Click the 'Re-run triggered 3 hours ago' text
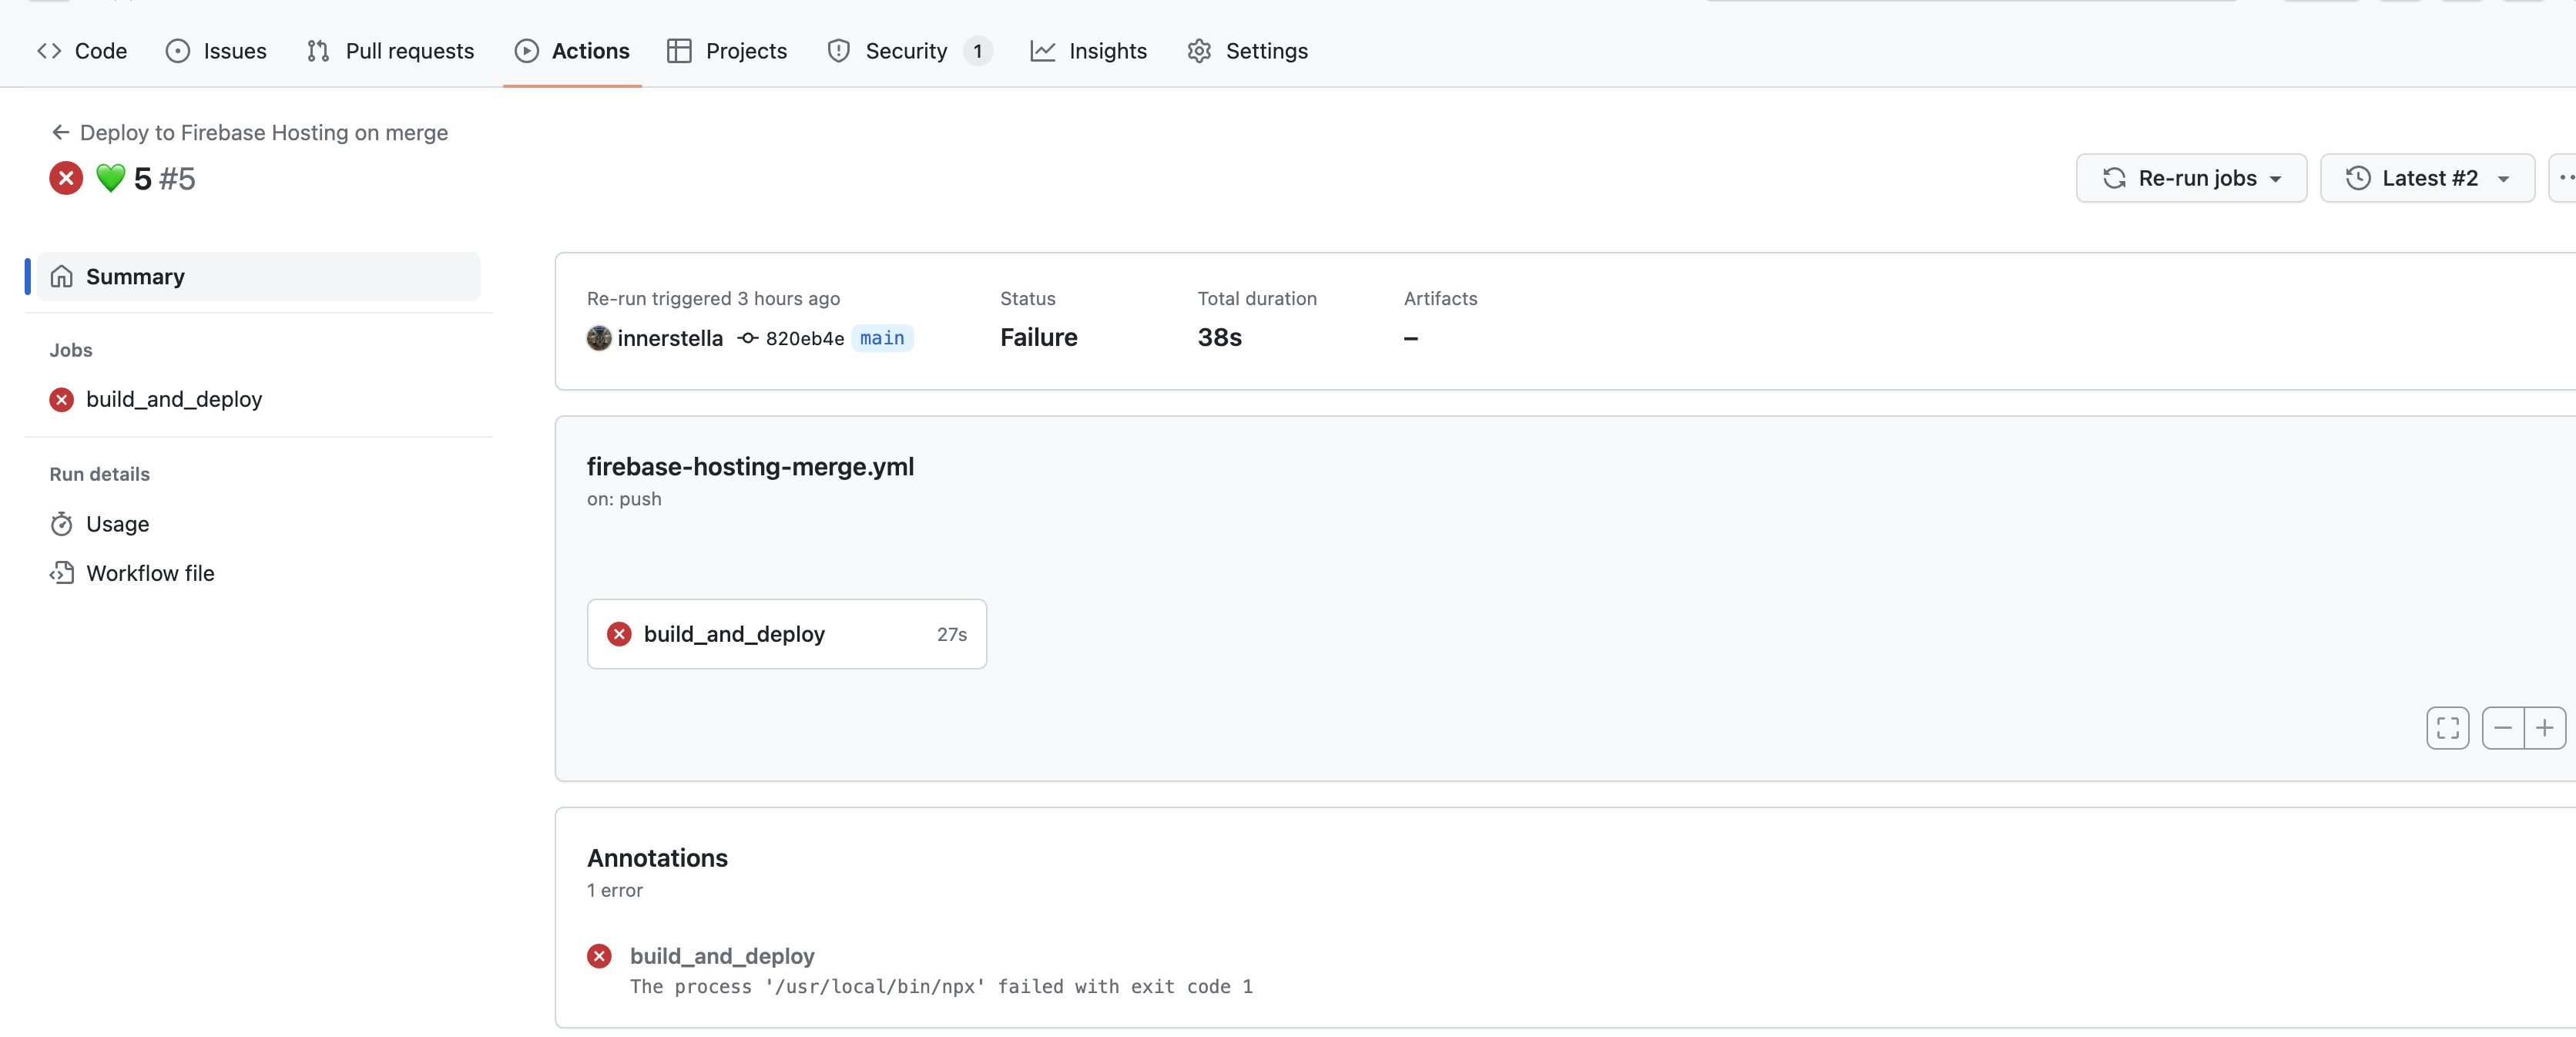The height and width of the screenshot is (1037, 2576). click(x=713, y=298)
